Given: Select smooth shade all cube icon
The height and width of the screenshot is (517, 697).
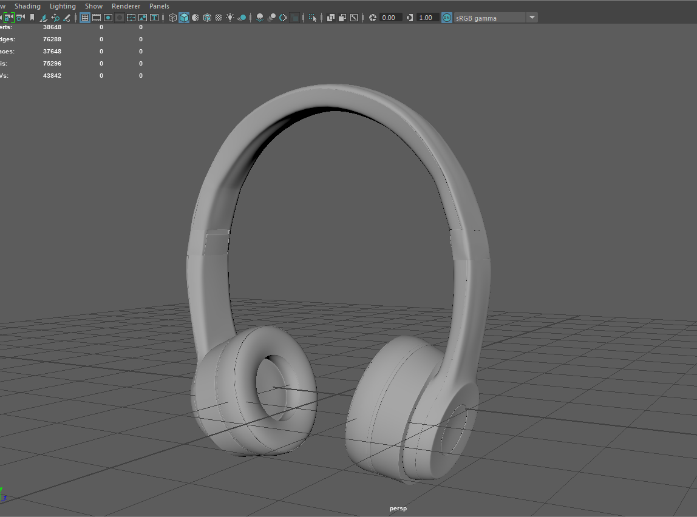Looking at the screenshot, I should pos(184,18).
